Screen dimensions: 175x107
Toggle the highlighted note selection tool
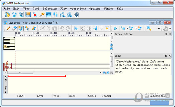click(21, 28)
